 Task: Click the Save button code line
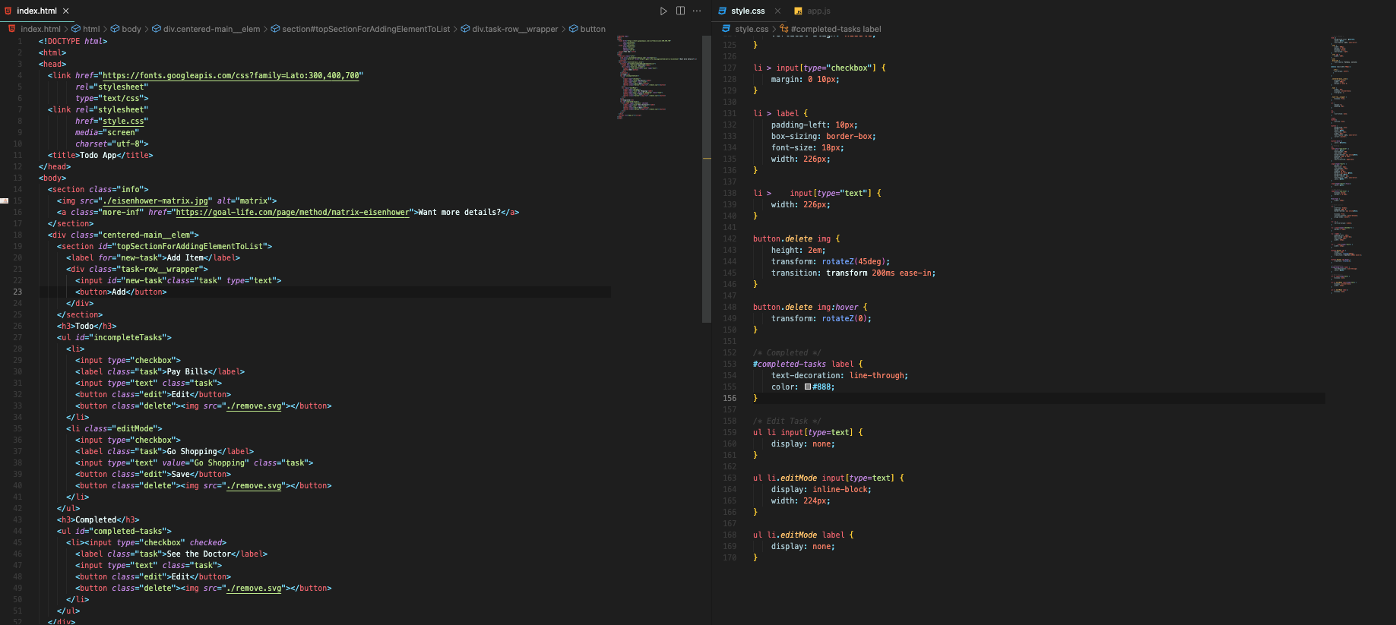pyautogui.click(x=153, y=474)
